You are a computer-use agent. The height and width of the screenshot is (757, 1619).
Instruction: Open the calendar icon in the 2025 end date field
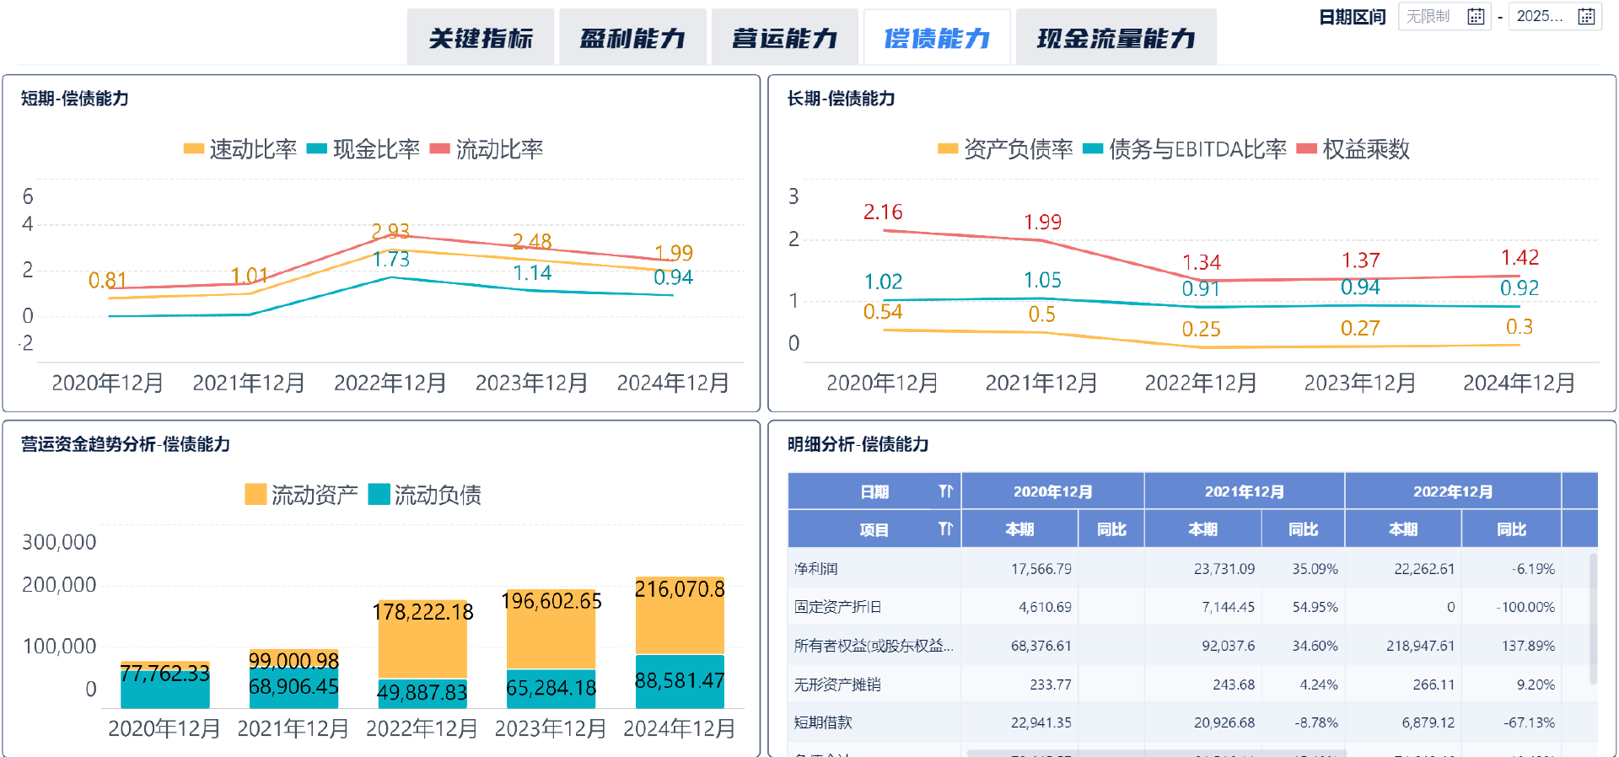tap(1586, 16)
